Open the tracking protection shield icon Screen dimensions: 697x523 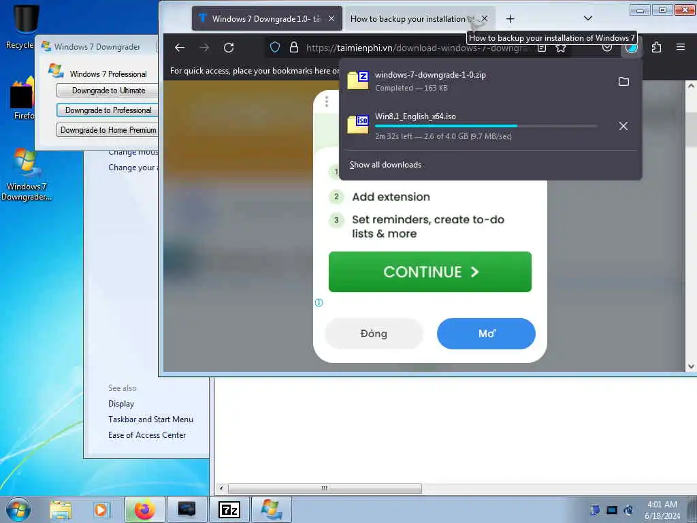(275, 47)
